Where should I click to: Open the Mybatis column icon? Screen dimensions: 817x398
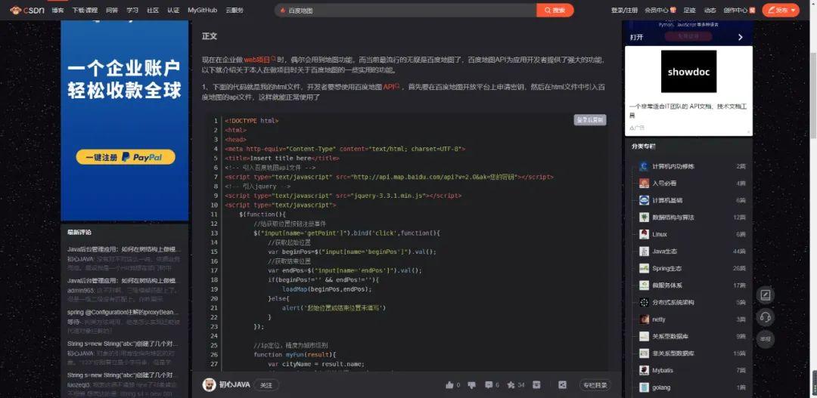(x=644, y=370)
